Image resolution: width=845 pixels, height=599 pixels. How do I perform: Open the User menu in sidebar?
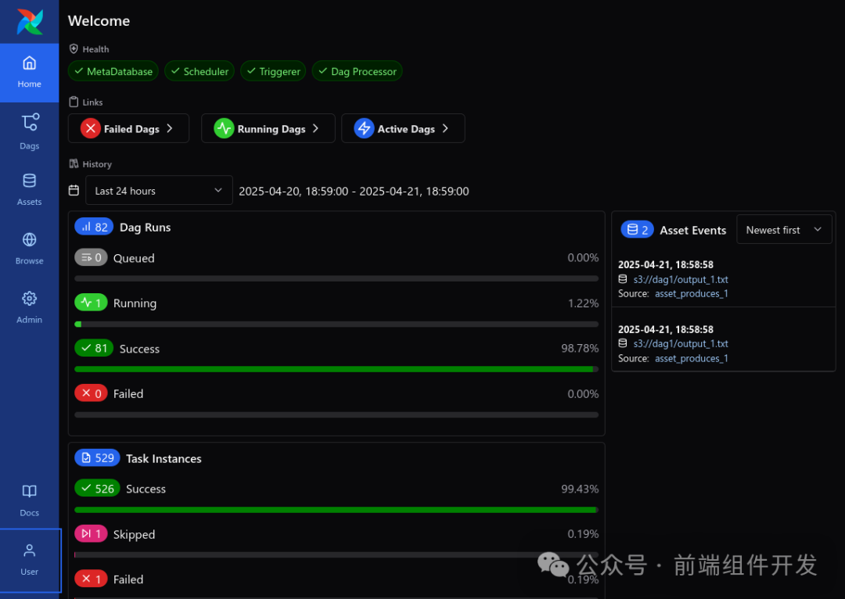[x=30, y=560]
